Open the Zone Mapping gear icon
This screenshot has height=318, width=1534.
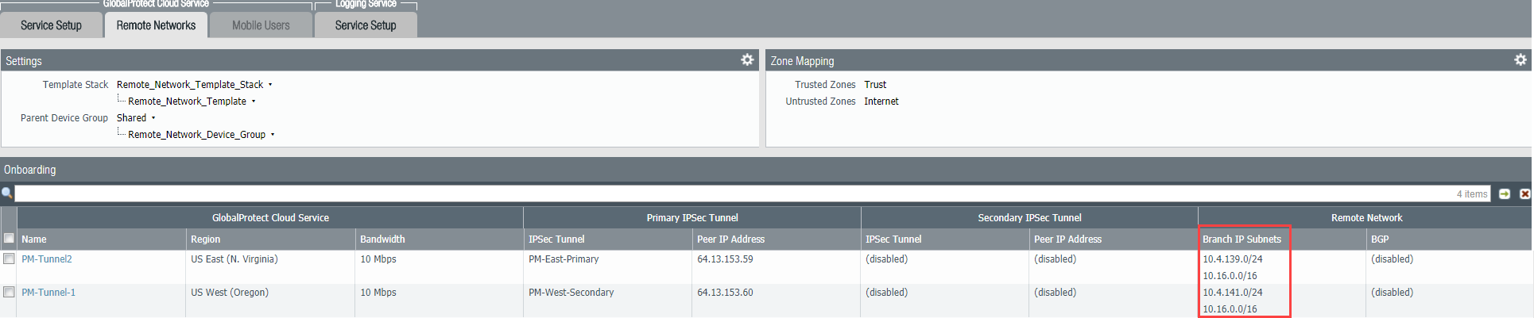coord(1520,60)
